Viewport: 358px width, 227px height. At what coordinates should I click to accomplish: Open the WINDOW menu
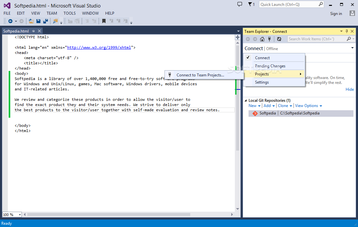click(x=91, y=13)
